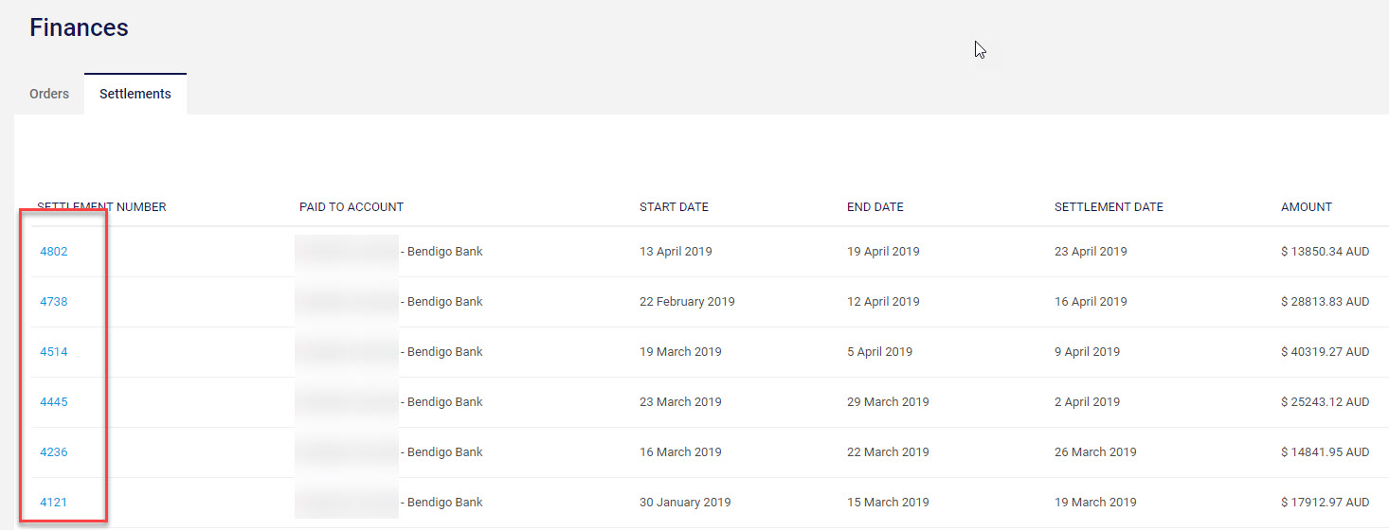Click the Settlement Number column header

(101, 207)
